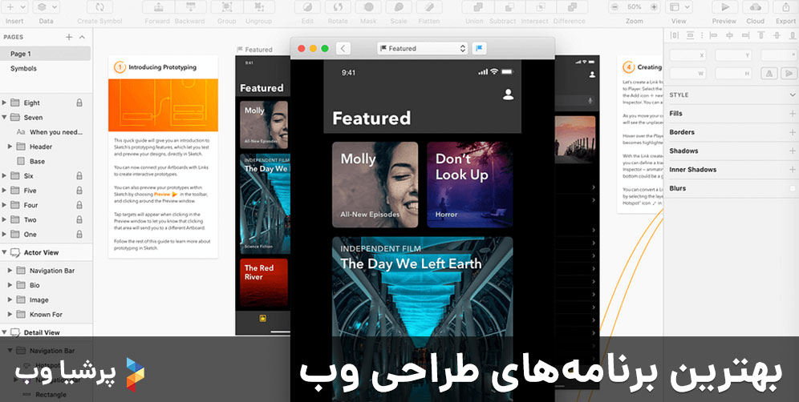The width and height of the screenshot is (799, 402).
Task: Click the back arrow in Preview window
Action: (x=343, y=48)
